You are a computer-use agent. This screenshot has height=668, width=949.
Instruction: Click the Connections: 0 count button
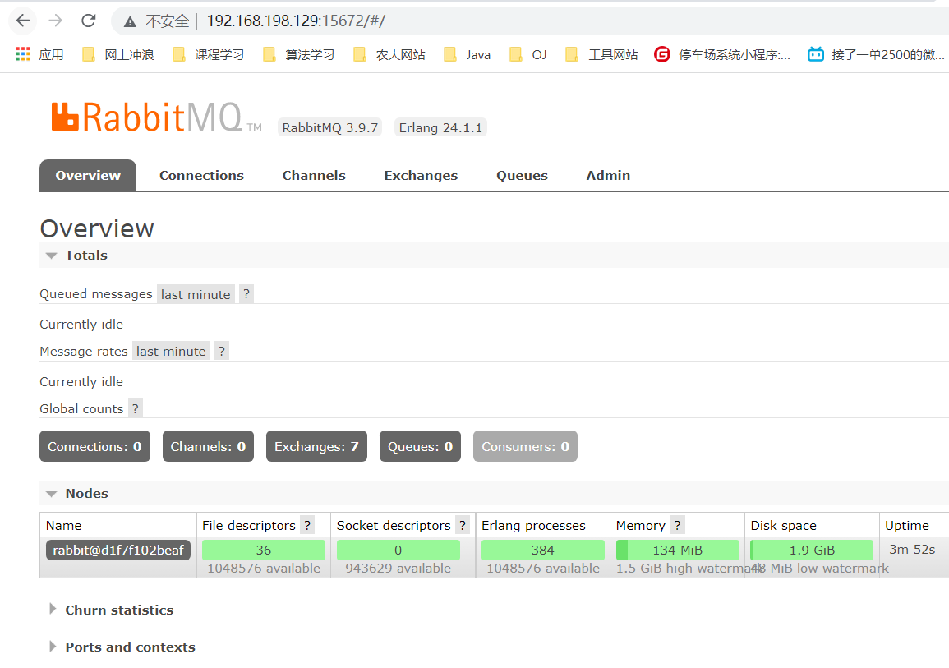point(94,446)
